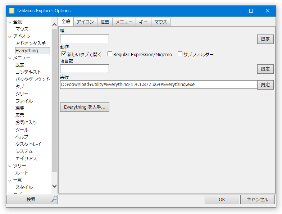Select the 全般 tree heading
Screen dimensions: 282x214
coord(17,22)
